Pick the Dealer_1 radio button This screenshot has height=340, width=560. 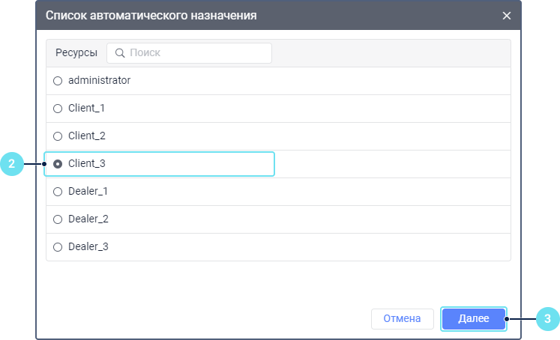click(x=58, y=192)
